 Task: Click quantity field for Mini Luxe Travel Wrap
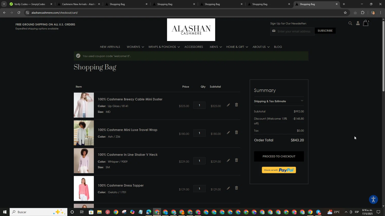click(199, 133)
